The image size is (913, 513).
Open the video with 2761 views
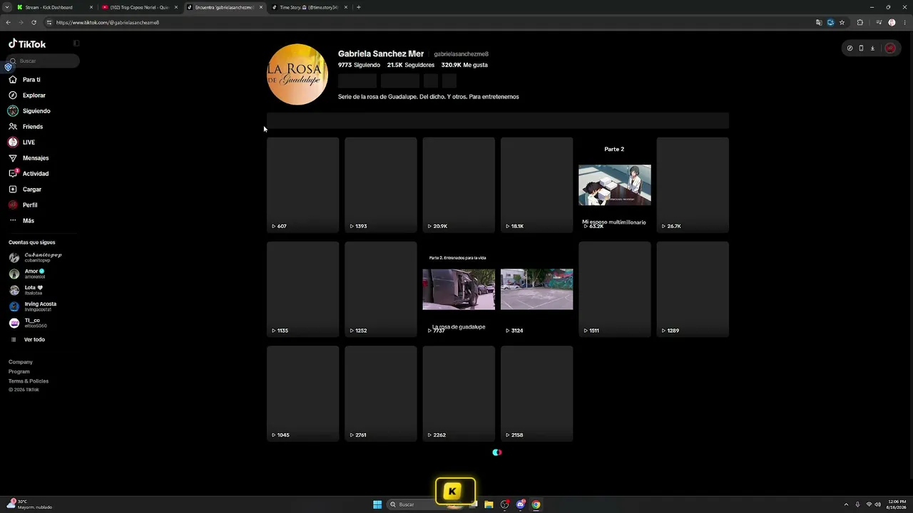[x=381, y=394]
